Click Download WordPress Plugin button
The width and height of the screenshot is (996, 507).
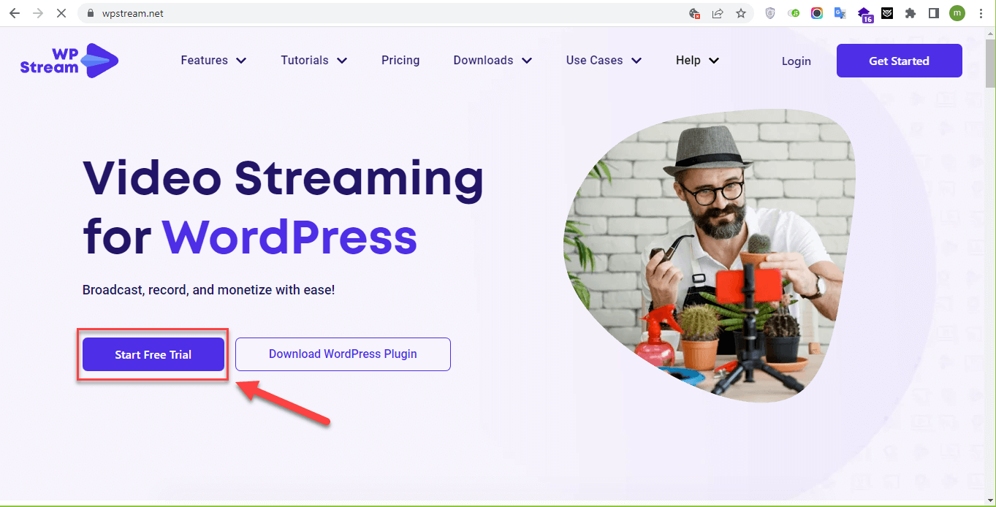click(x=343, y=354)
